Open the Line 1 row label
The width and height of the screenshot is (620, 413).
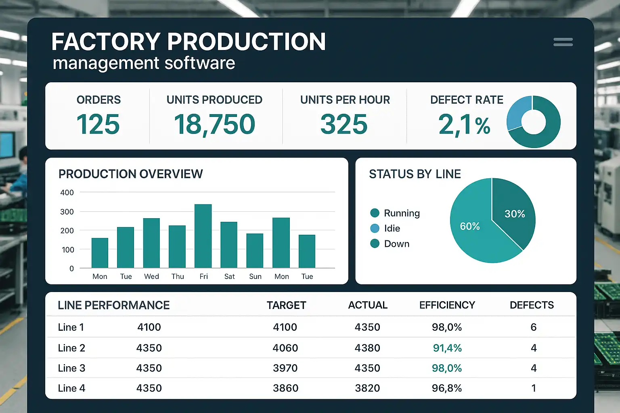(x=71, y=327)
